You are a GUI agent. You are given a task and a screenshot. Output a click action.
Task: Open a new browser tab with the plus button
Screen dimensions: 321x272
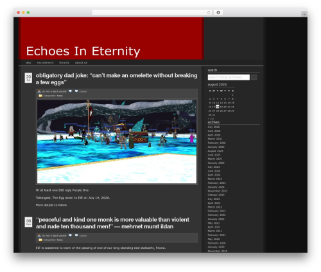tap(304, 14)
